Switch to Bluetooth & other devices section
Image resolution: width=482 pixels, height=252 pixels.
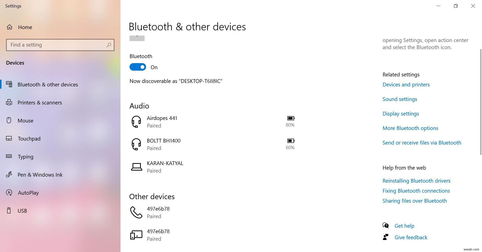48,84
